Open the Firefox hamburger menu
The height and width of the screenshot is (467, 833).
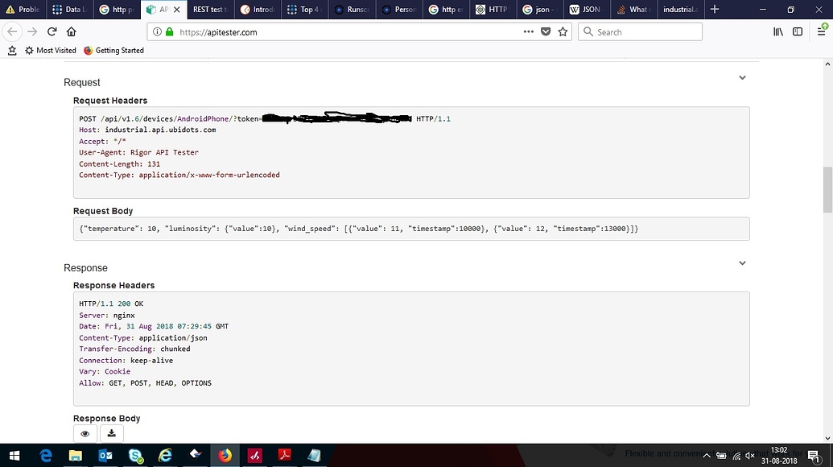coord(822,31)
